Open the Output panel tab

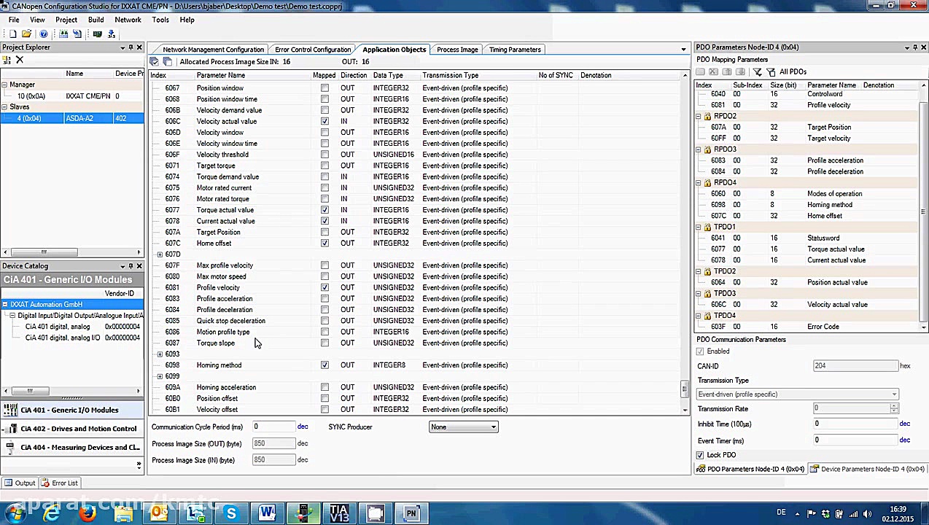point(20,483)
